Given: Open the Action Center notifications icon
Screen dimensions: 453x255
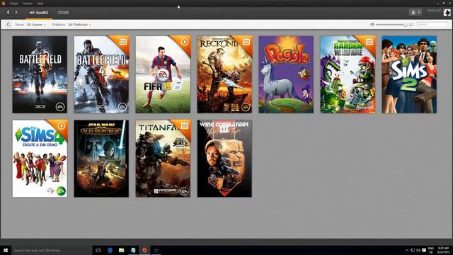Looking at the screenshot, I should [424, 250].
